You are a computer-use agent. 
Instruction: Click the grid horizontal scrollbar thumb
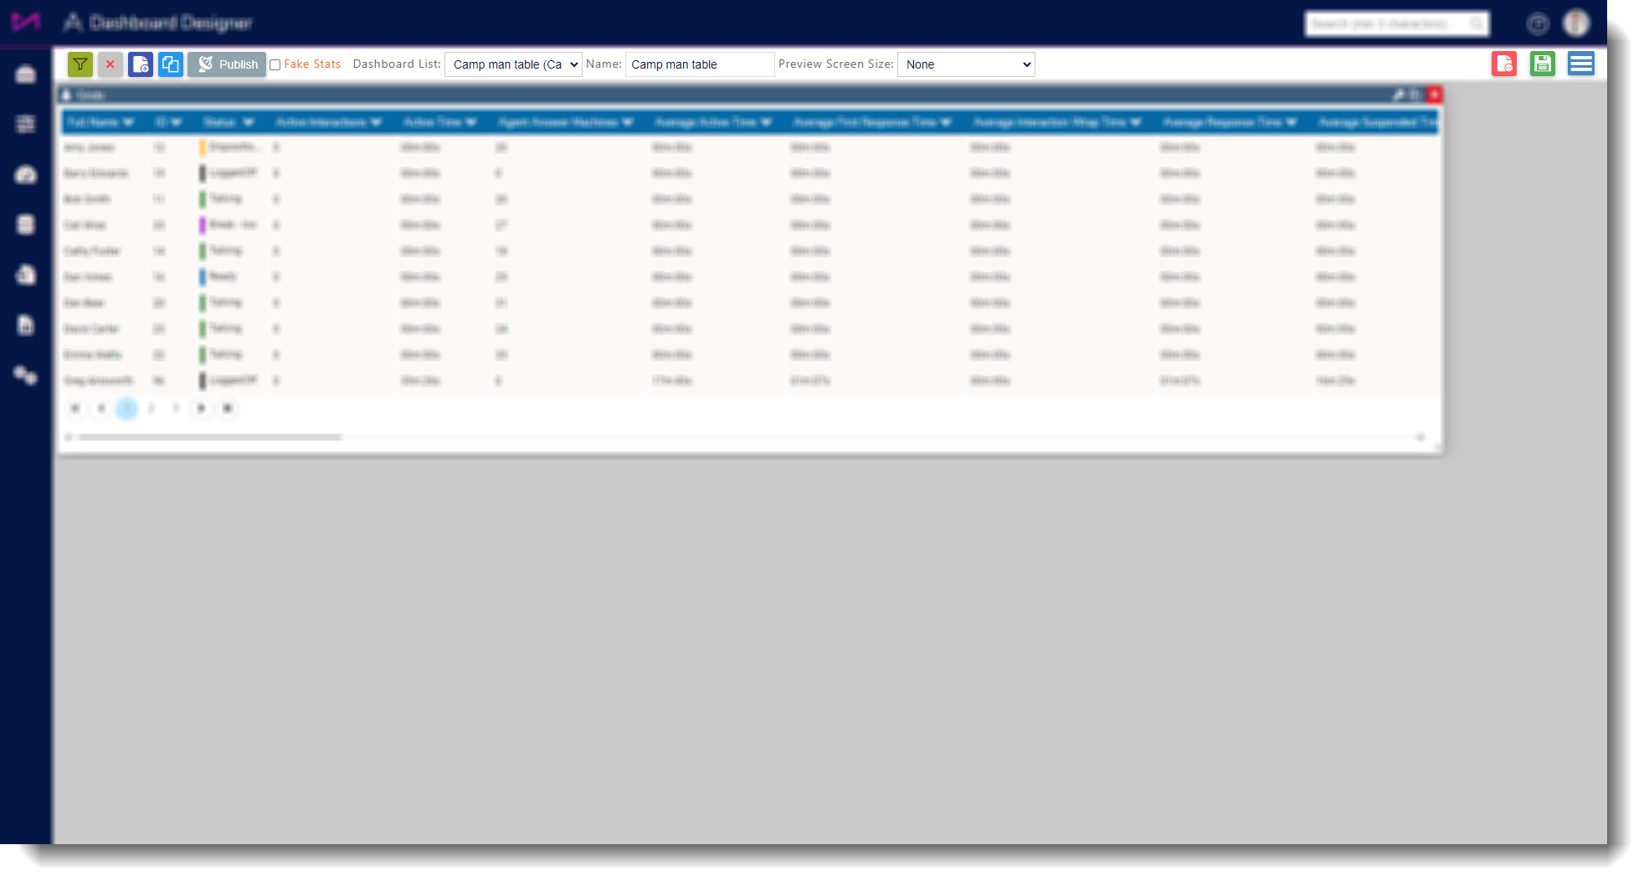[209, 437]
